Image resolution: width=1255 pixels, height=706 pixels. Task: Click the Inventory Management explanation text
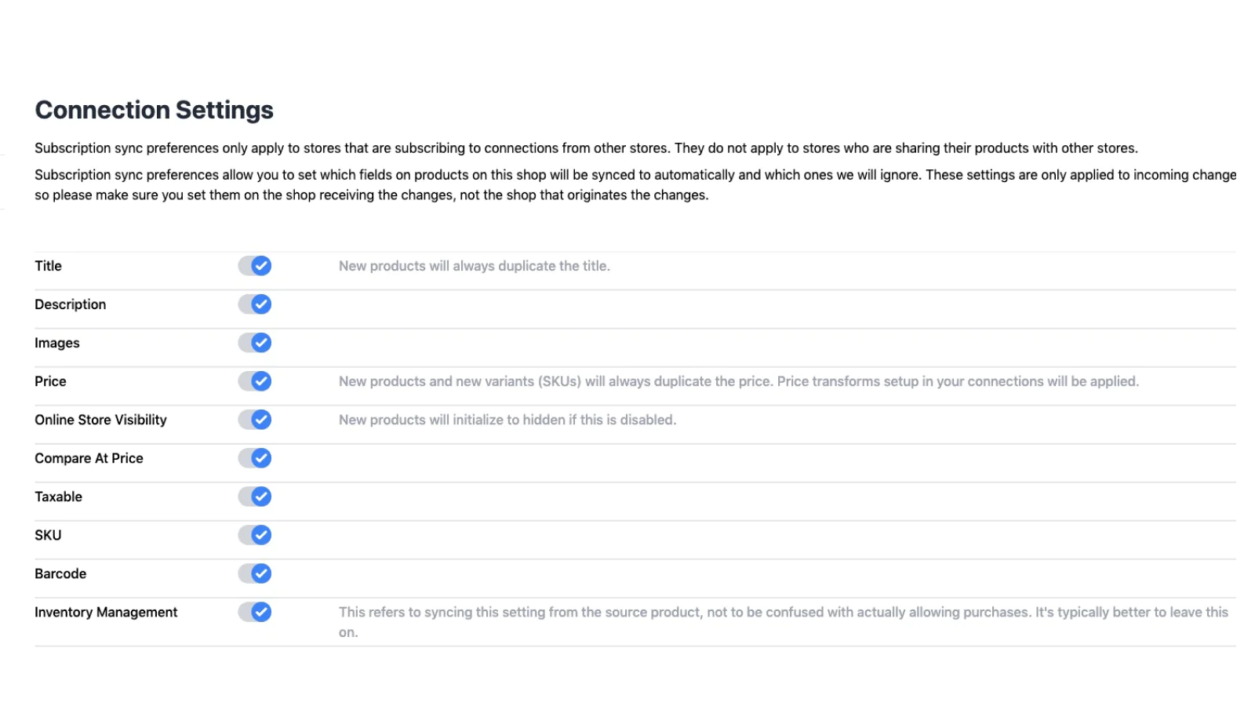[783, 613]
